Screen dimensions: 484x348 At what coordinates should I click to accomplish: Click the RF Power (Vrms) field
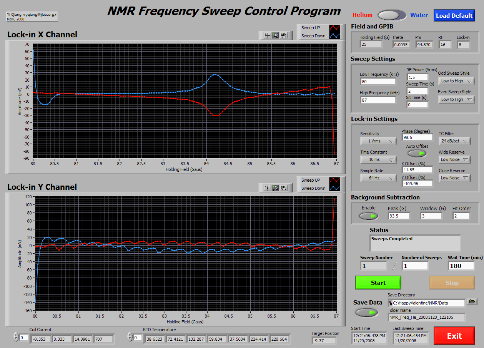pyautogui.click(x=417, y=77)
